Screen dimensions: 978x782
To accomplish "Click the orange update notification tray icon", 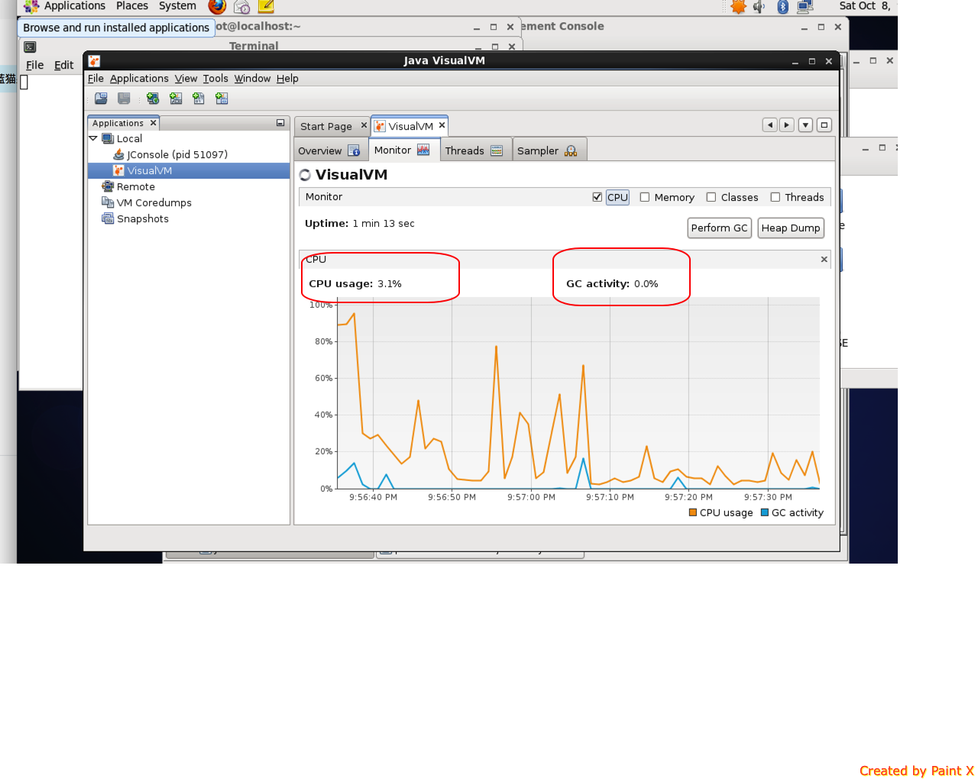I will coord(738,7).
